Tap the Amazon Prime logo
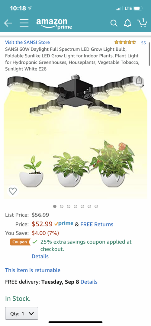151x326 pixels. tap(54, 24)
